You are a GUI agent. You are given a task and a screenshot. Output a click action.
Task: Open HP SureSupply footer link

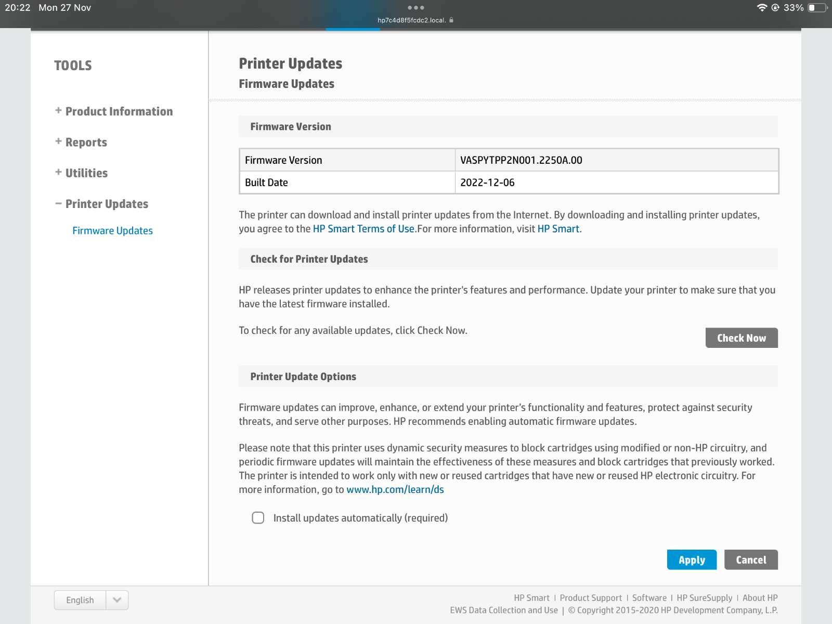pyautogui.click(x=704, y=598)
